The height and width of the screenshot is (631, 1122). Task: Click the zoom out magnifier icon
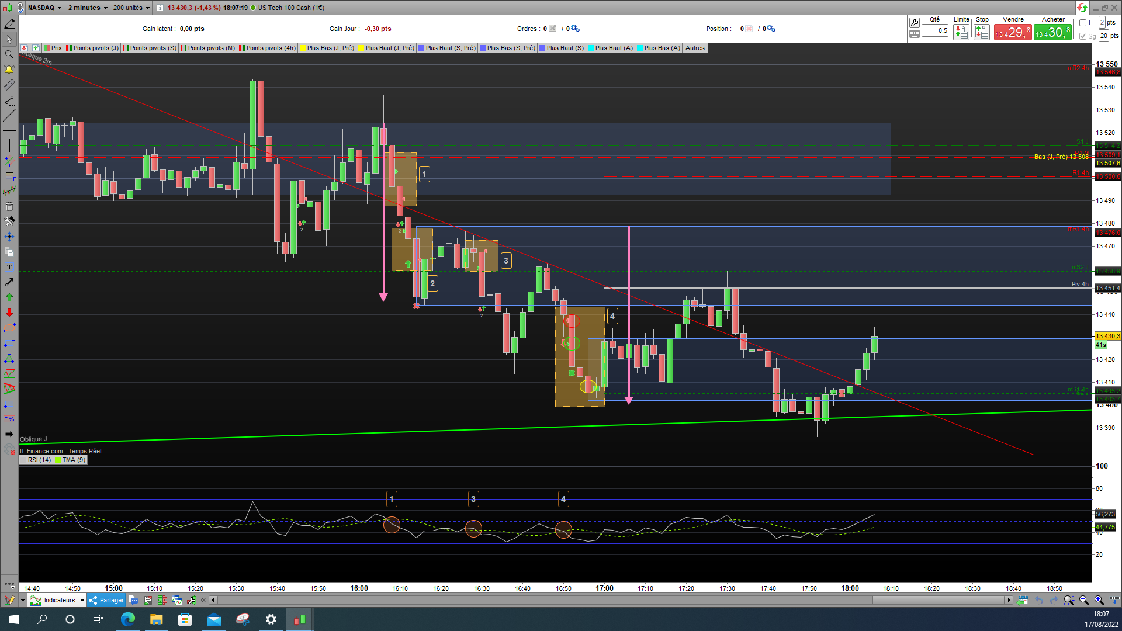[1084, 600]
